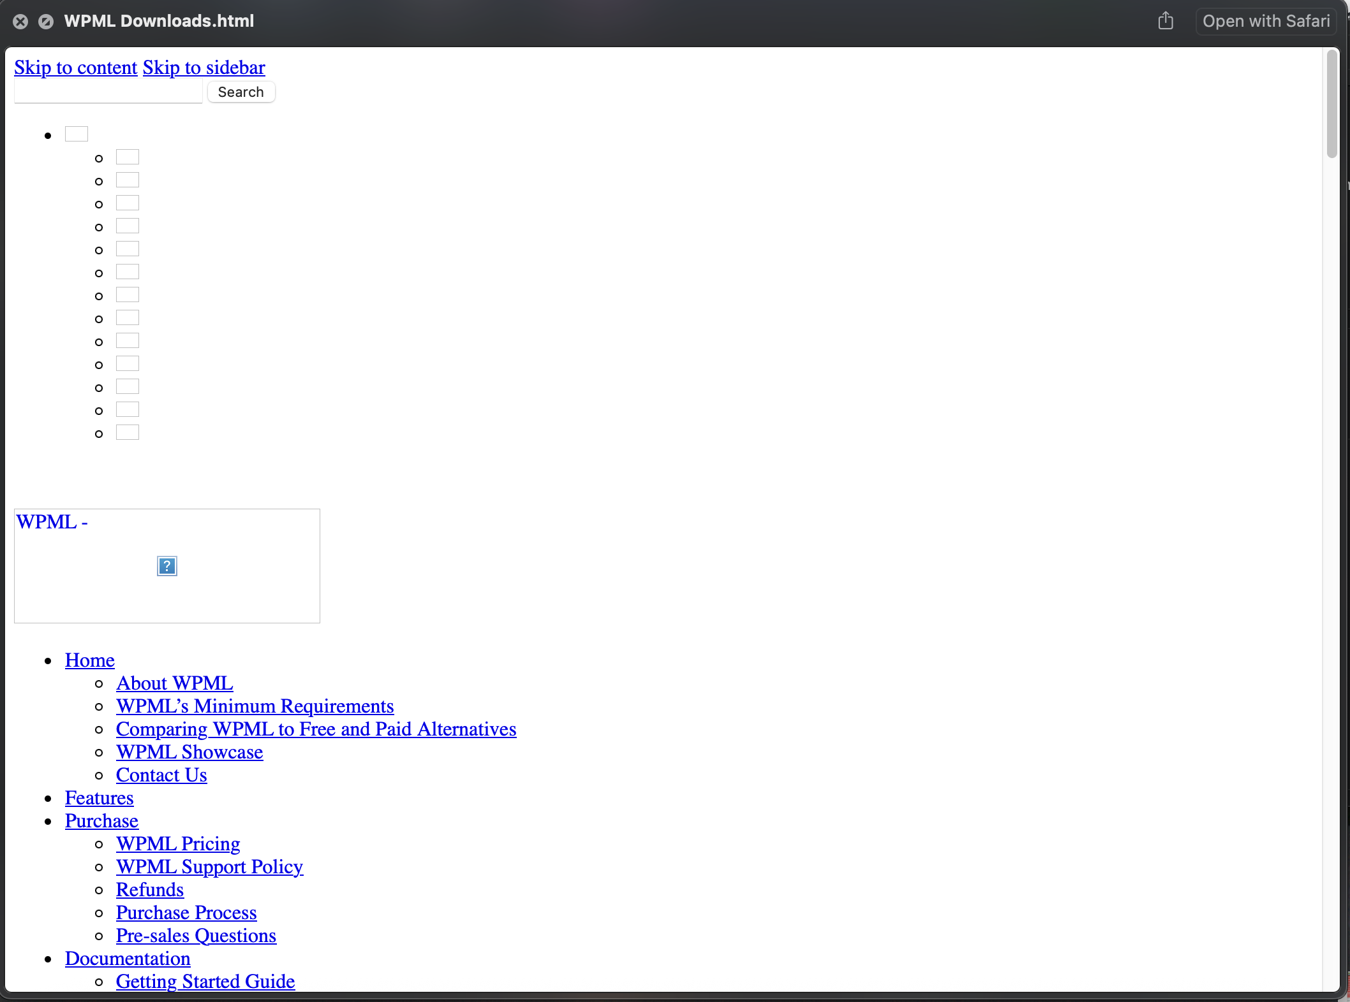Click the WPML Downloads.html title text
This screenshot has width=1350, height=1002.
159,21
